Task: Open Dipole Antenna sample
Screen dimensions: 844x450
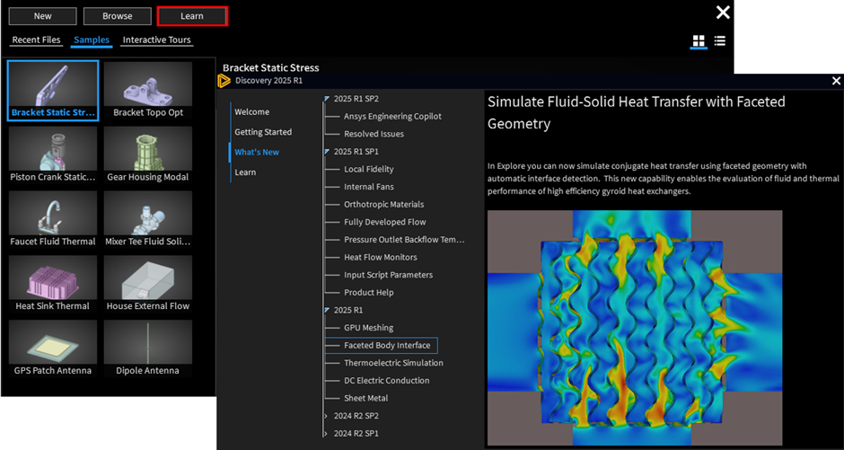Action: click(x=148, y=349)
